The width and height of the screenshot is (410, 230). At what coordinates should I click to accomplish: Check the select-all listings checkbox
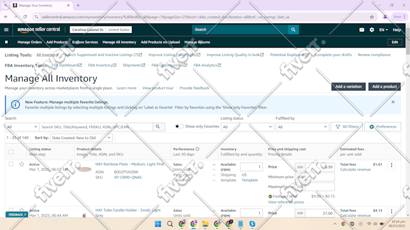pyautogui.click(x=11, y=152)
